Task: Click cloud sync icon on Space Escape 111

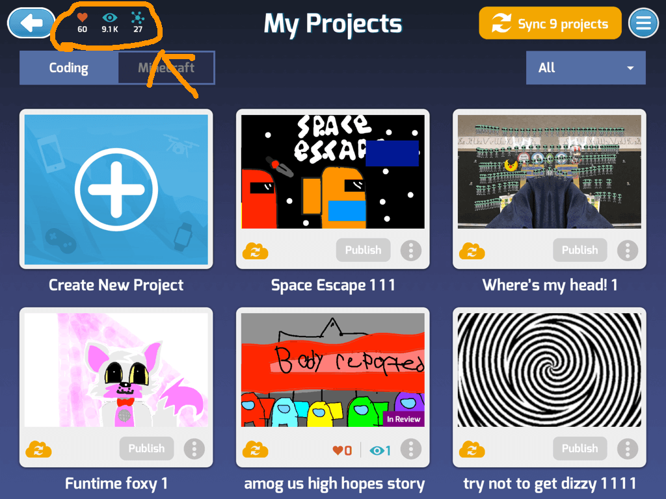Action: point(255,251)
